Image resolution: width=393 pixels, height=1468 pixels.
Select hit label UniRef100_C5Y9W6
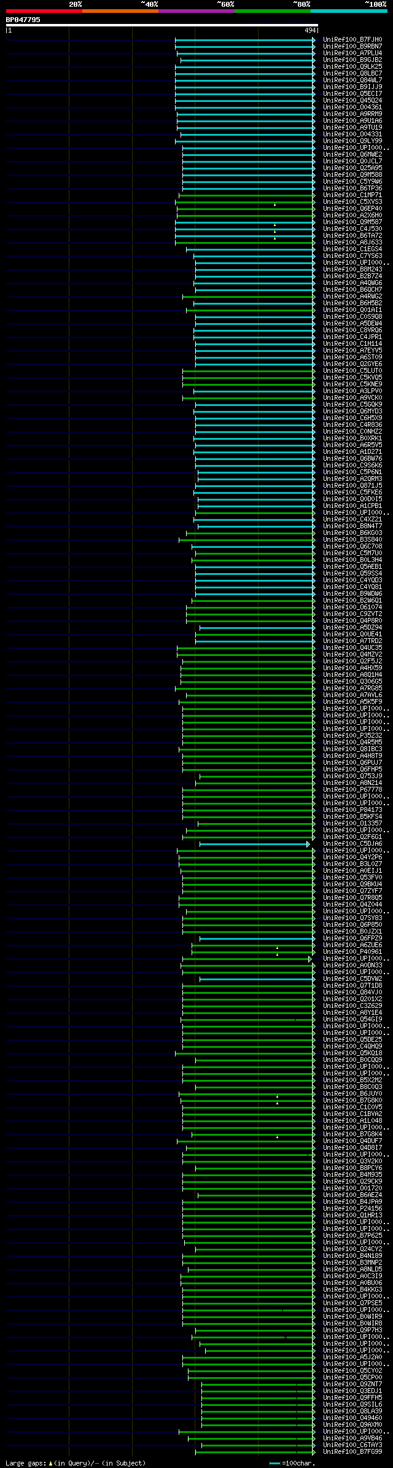click(x=352, y=182)
